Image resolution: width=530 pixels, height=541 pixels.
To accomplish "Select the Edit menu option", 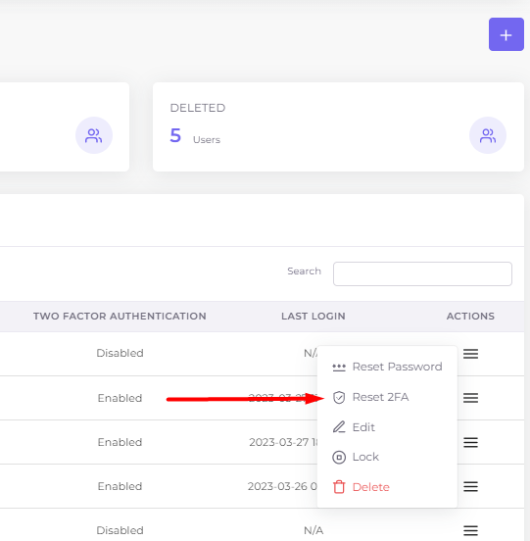I will [354, 427].
